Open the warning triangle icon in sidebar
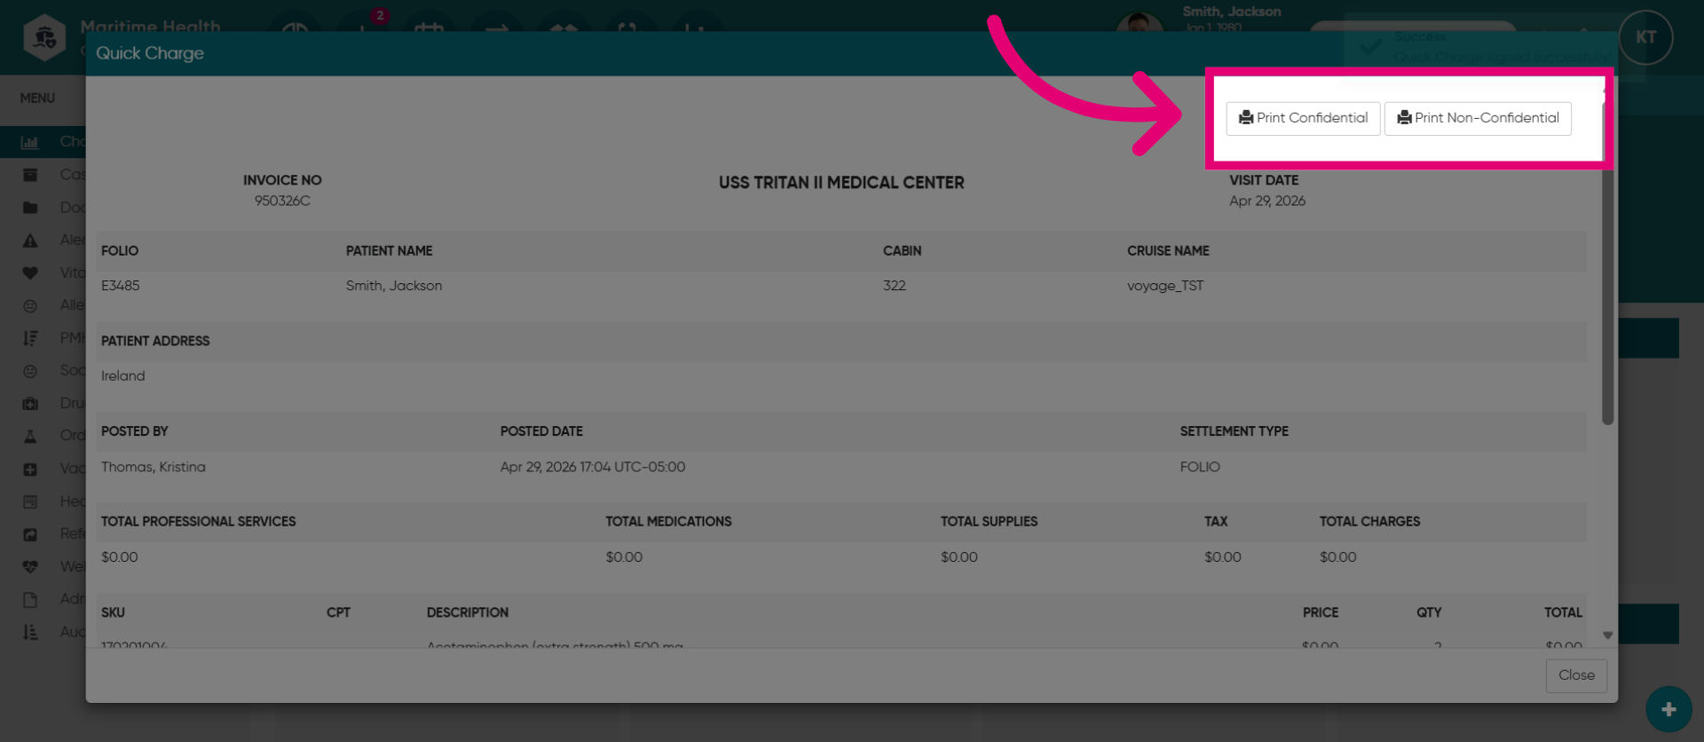This screenshot has width=1704, height=742. [x=30, y=241]
